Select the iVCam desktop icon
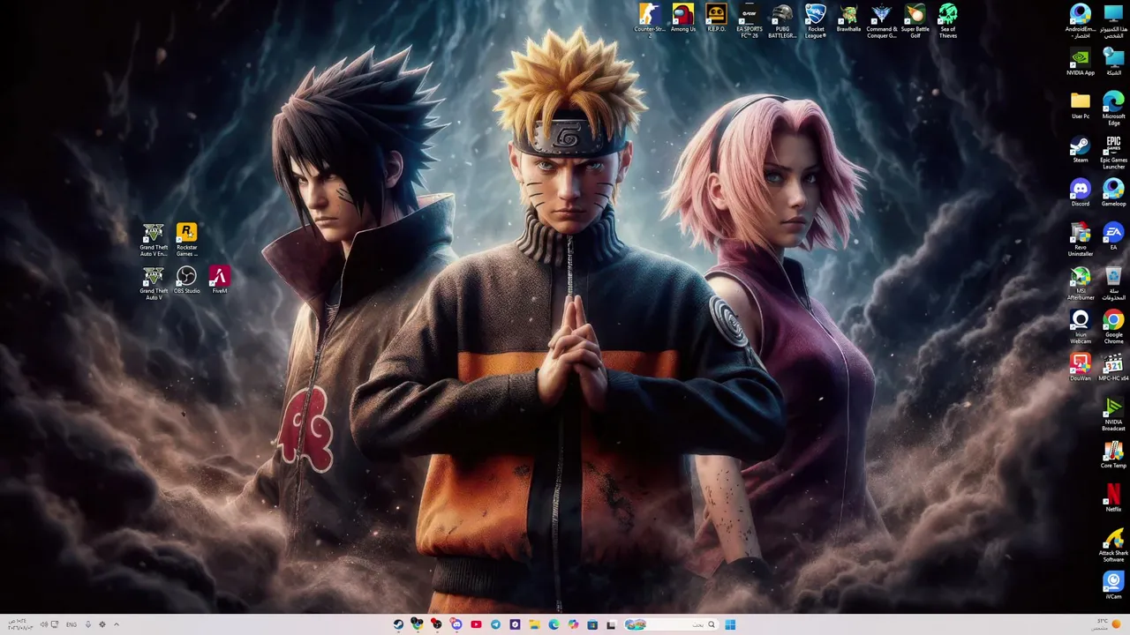The height and width of the screenshot is (635, 1130). (x=1113, y=583)
